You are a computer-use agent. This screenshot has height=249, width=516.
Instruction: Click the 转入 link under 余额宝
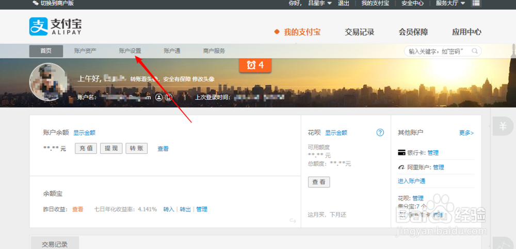click(x=169, y=209)
